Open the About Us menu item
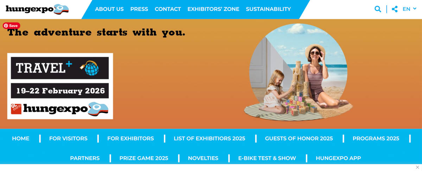Image resolution: width=422 pixels, height=171 pixels. click(109, 9)
